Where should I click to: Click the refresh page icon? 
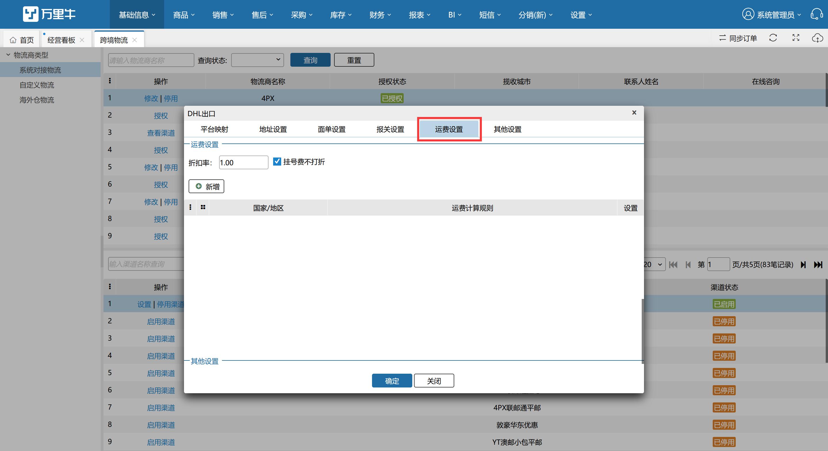tap(773, 38)
